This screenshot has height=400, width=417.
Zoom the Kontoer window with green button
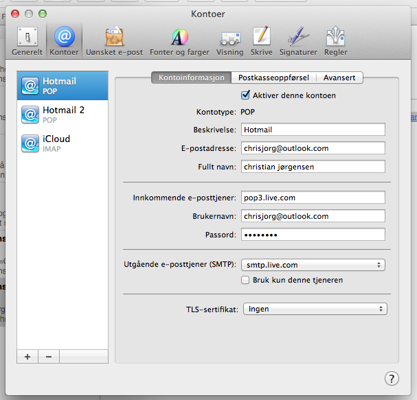(x=43, y=14)
